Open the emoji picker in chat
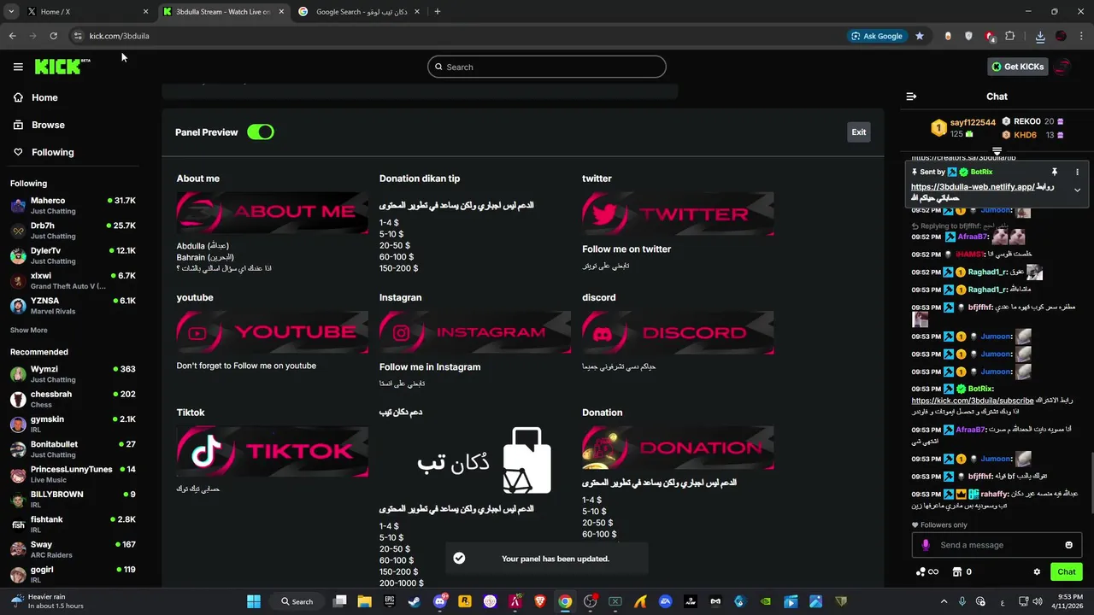Screen dimensions: 1094x615 (1068, 545)
